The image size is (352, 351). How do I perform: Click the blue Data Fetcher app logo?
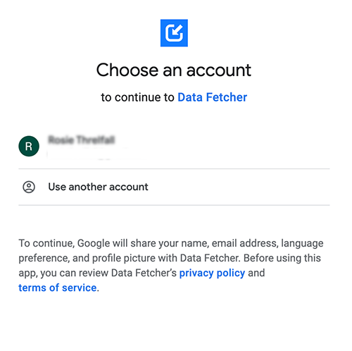pyautogui.click(x=174, y=33)
